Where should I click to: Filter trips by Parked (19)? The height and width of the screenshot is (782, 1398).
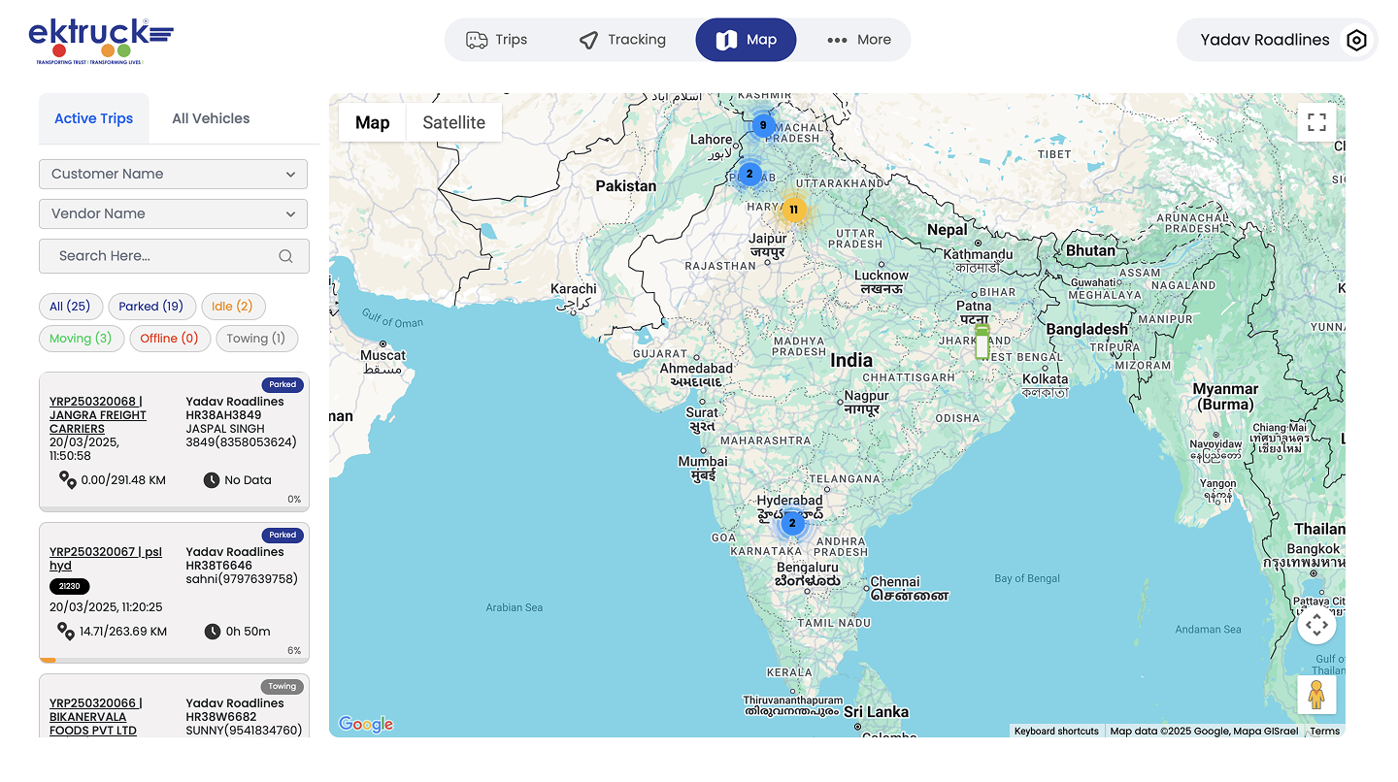pyautogui.click(x=151, y=307)
